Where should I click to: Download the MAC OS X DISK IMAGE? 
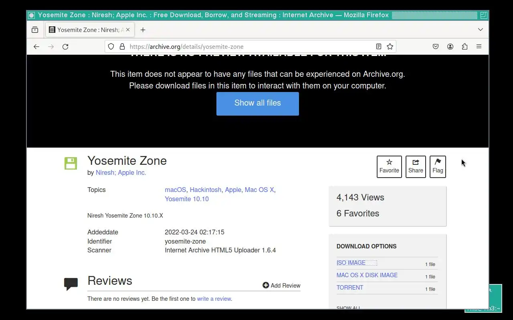coord(367,275)
